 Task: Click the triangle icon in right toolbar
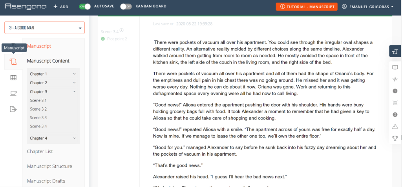pos(395,126)
